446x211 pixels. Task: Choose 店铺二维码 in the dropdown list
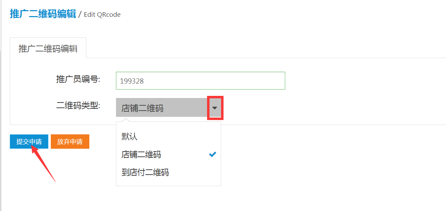click(x=141, y=154)
